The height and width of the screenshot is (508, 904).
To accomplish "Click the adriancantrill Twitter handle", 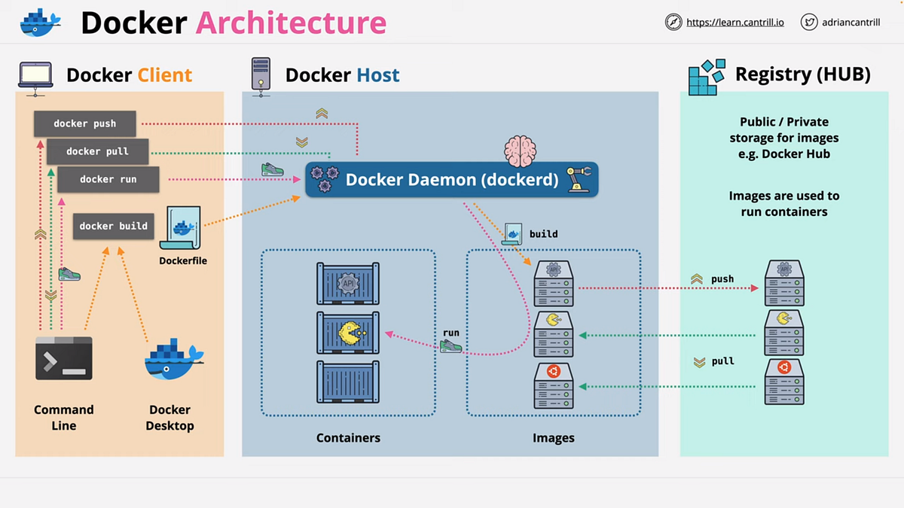I will [851, 22].
